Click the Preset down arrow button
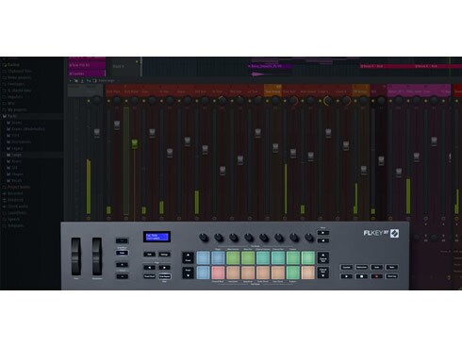Image resolution: width=462 pixels, height=347 pixels. (x=188, y=273)
